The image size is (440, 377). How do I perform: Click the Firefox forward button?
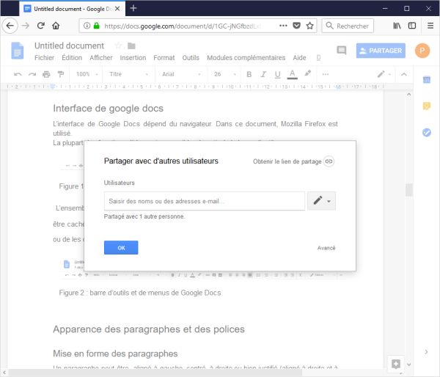(26, 26)
